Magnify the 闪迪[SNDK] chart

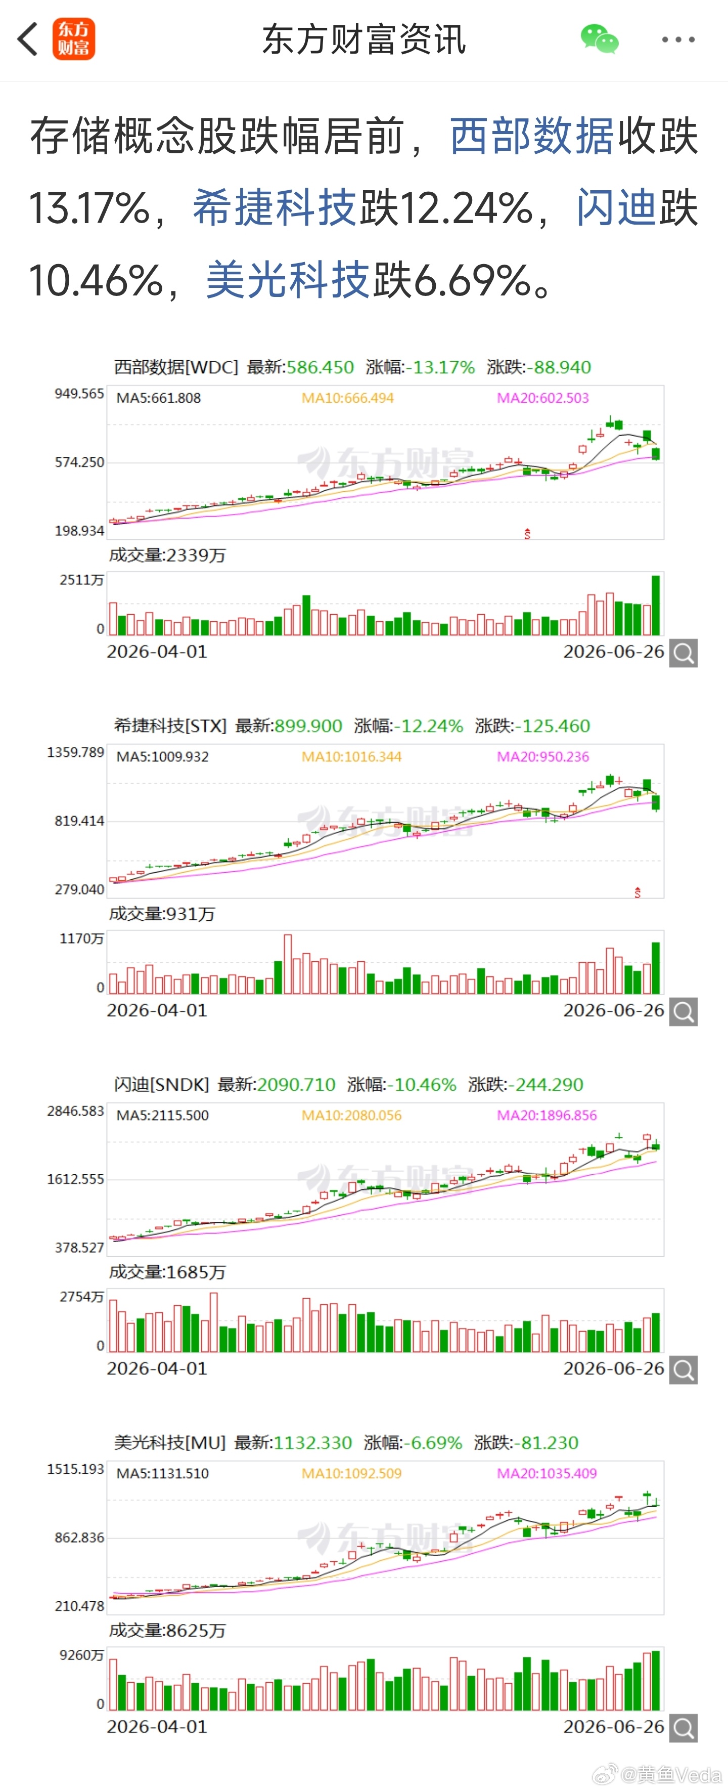[684, 1371]
